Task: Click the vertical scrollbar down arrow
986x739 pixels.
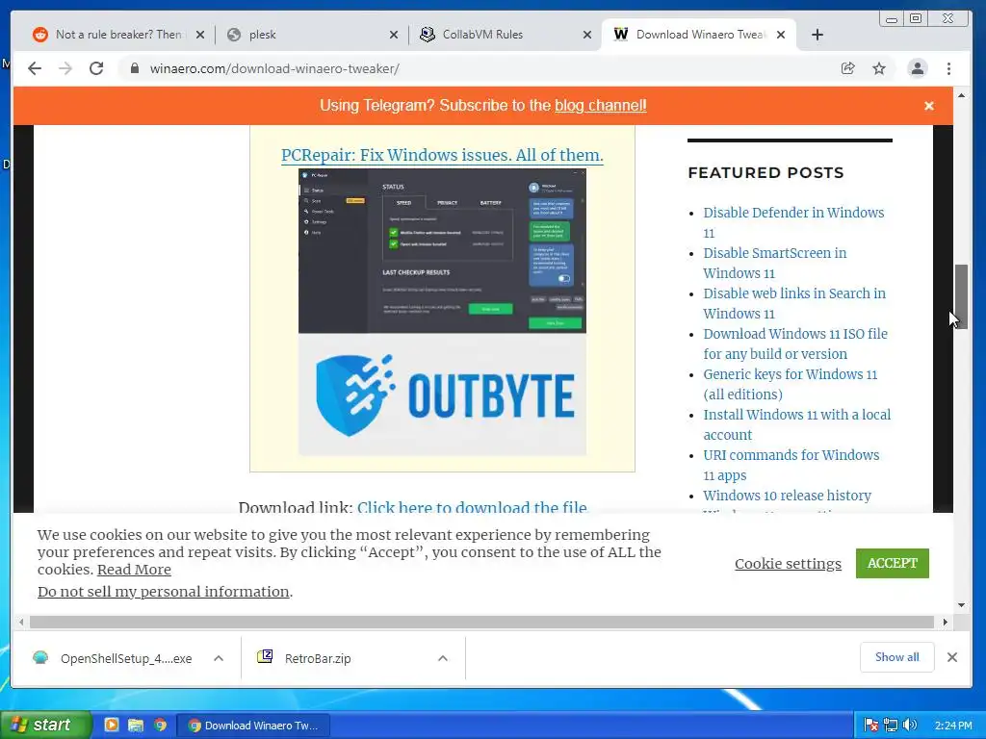Action: pos(961,605)
